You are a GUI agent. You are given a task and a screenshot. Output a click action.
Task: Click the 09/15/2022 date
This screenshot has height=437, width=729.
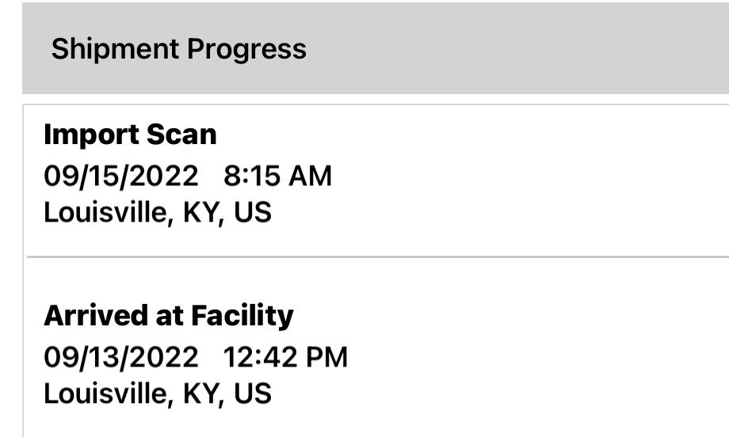tap(121, 176)
